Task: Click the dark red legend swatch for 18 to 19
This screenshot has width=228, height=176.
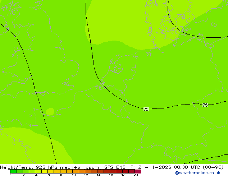Action: coord(126,171)
